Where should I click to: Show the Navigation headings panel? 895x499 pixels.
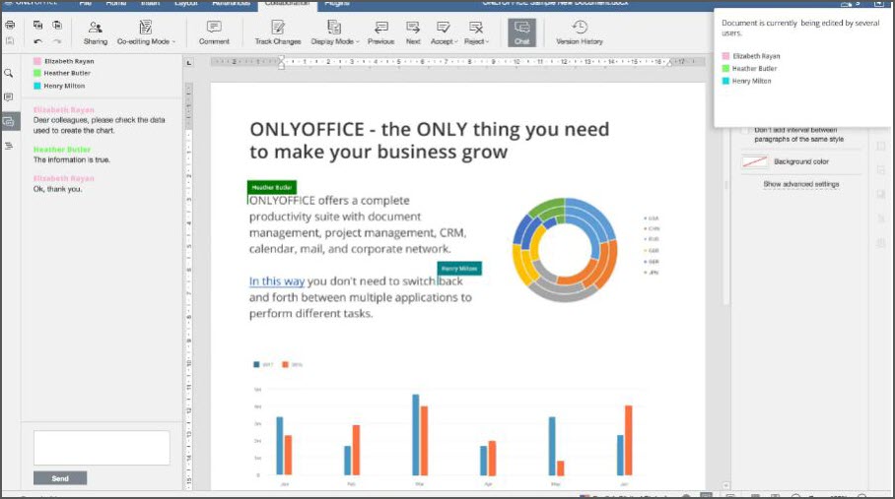[9, 146]
